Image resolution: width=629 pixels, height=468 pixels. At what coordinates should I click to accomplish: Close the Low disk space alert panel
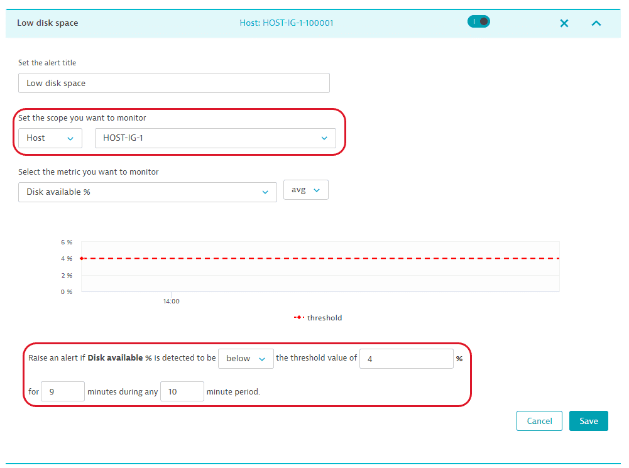[x=564, y=23]
